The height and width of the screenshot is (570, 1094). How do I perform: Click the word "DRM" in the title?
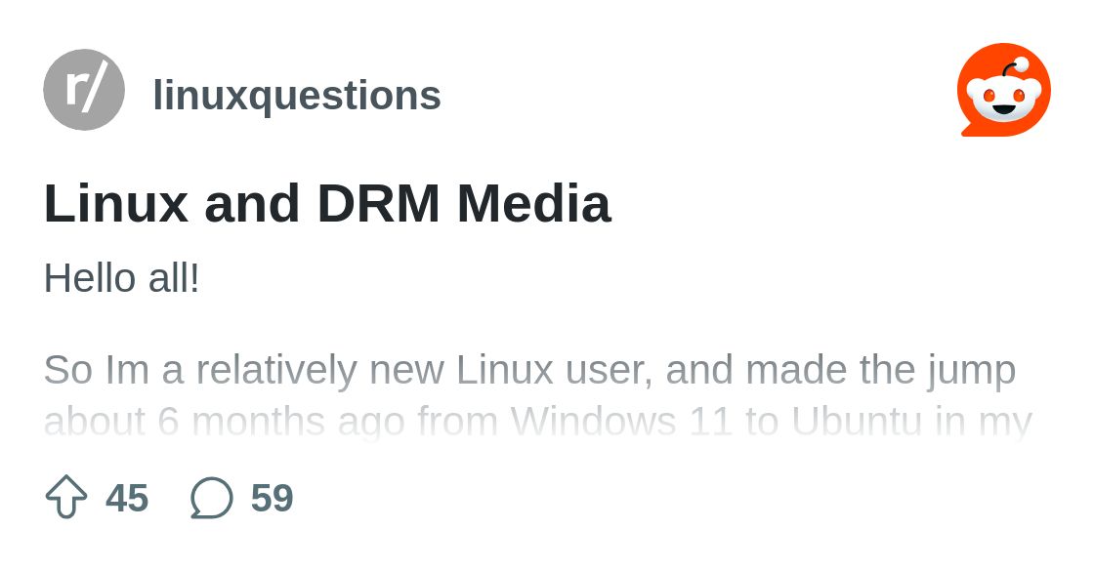[x=378, y=204]
